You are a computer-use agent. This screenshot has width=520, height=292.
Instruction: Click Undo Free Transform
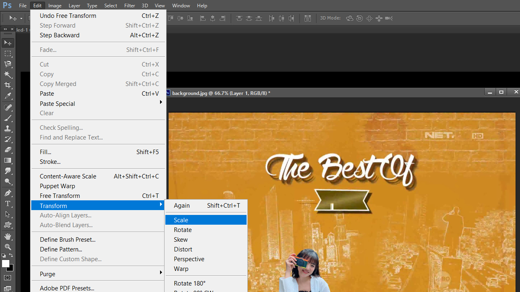(99, 15)
